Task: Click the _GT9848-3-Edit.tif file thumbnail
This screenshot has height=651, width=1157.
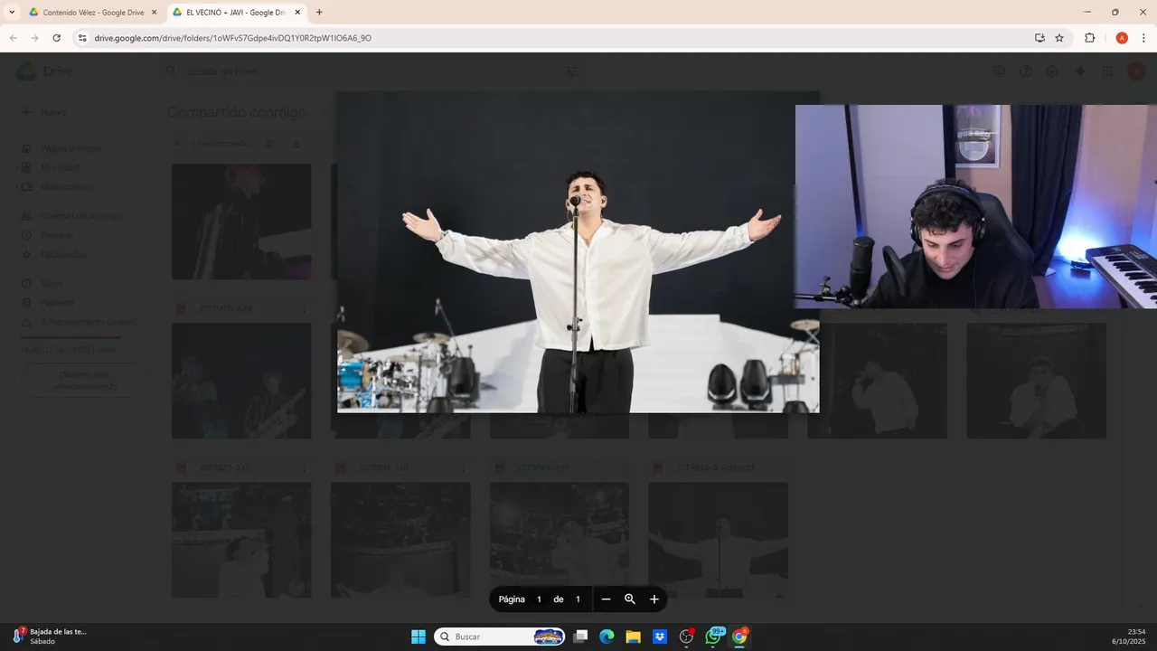Action: click(x=718, y=540)
